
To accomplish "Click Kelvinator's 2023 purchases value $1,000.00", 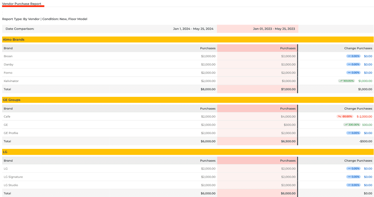I will pyautogui.click(x=289, y=81).
